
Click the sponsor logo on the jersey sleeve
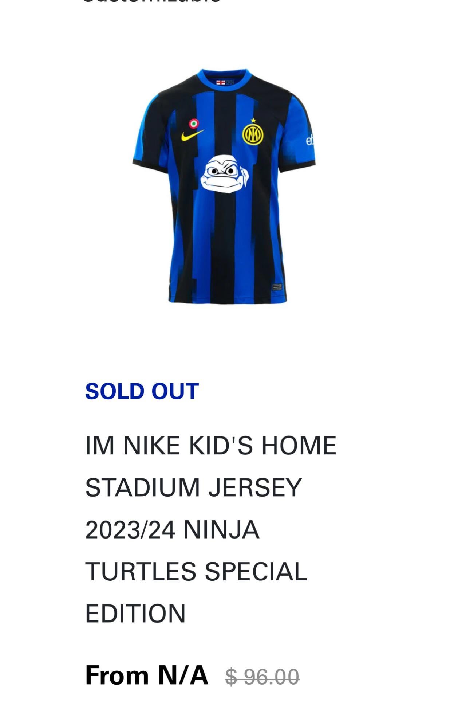tap(310, 140)
